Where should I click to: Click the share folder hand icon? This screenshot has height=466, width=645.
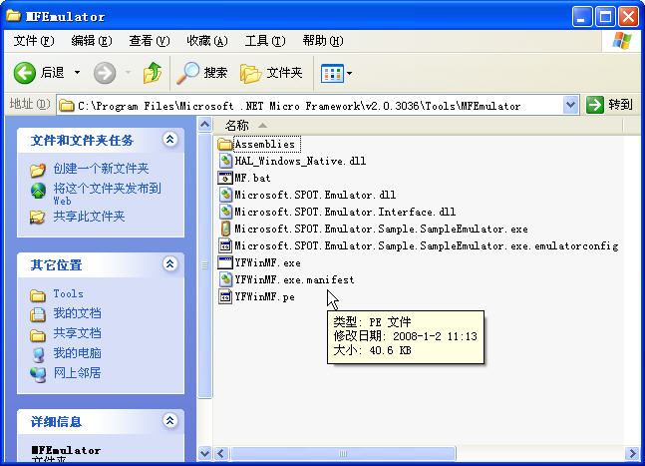click(38, 217)
